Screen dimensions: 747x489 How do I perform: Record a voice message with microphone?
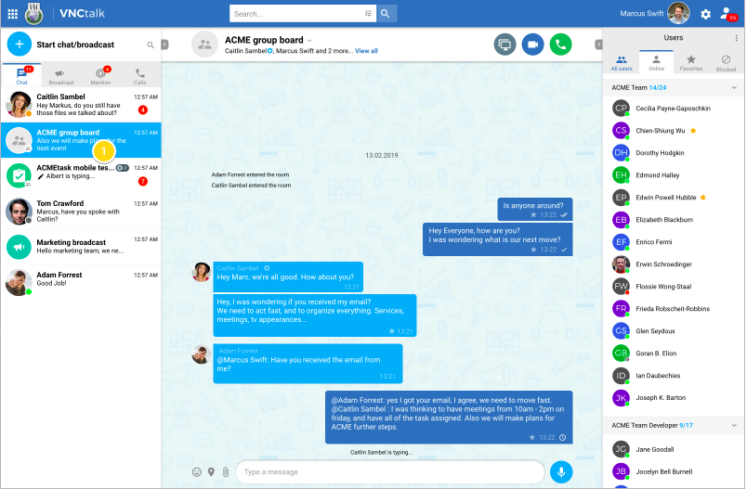(561, 472)
